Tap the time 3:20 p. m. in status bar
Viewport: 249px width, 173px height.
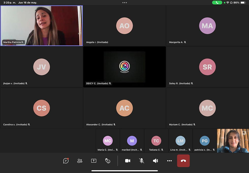[10, 3]
